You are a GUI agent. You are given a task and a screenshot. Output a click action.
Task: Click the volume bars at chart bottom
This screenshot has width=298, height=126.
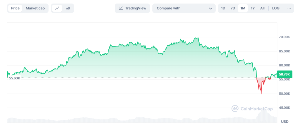point(141,120)
